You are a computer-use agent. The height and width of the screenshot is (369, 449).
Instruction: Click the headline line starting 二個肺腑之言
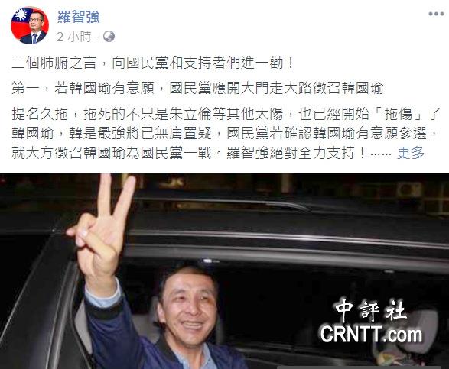153,63
